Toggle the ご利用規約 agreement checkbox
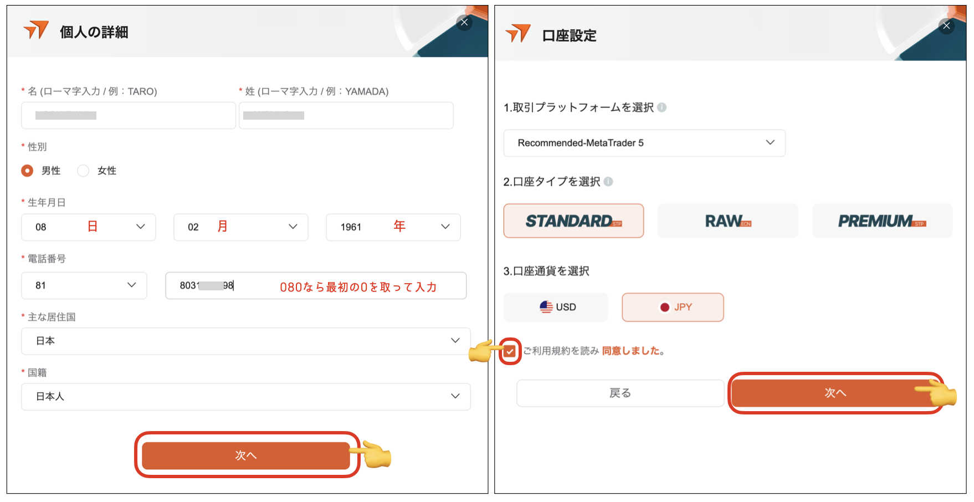 [510, 351]
